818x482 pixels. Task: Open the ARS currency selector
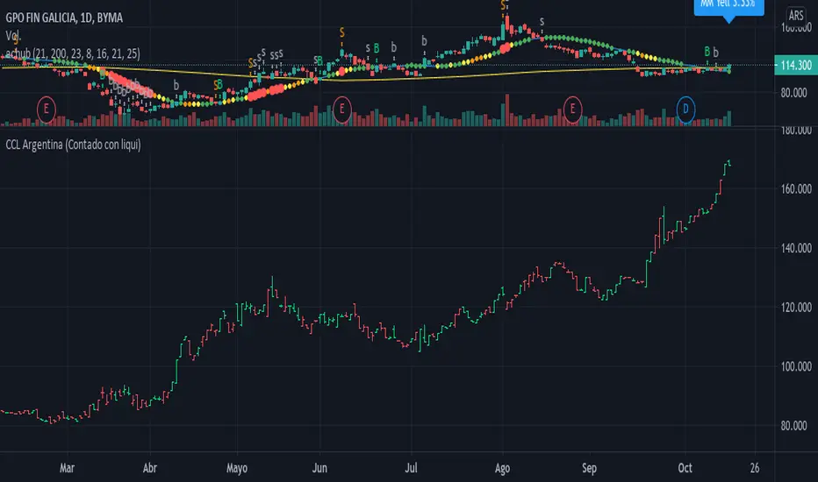coord(795,16)
